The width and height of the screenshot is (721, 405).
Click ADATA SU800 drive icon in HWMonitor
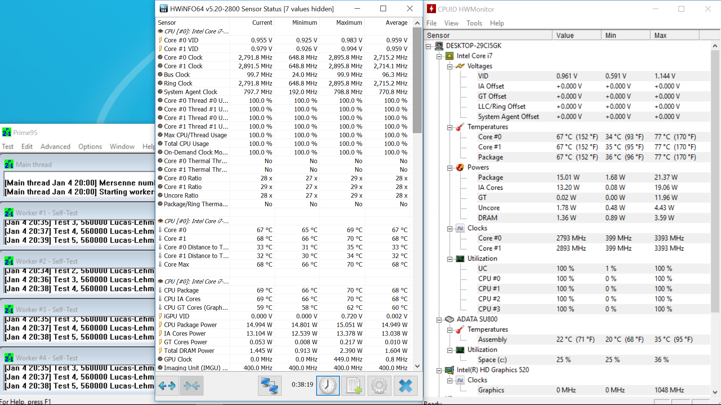(449, 319)
